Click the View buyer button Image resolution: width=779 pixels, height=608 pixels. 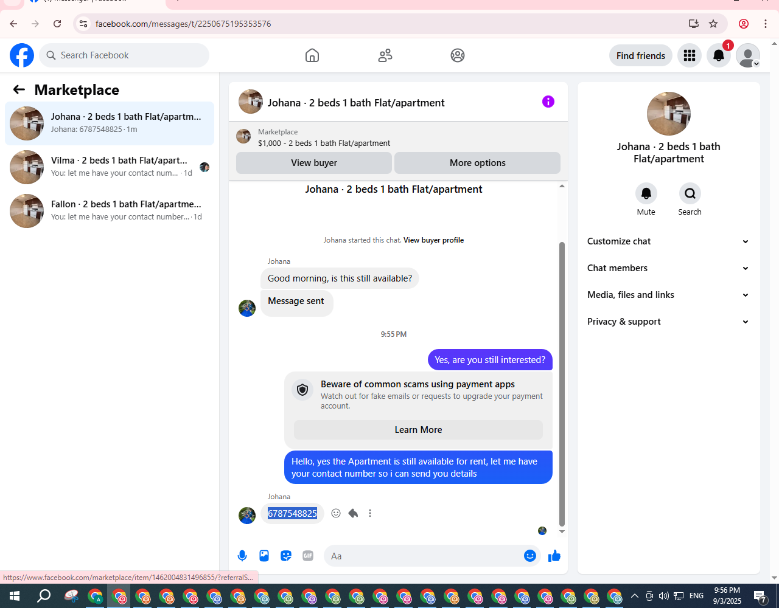pyautogui.click(x=314, y=163)
